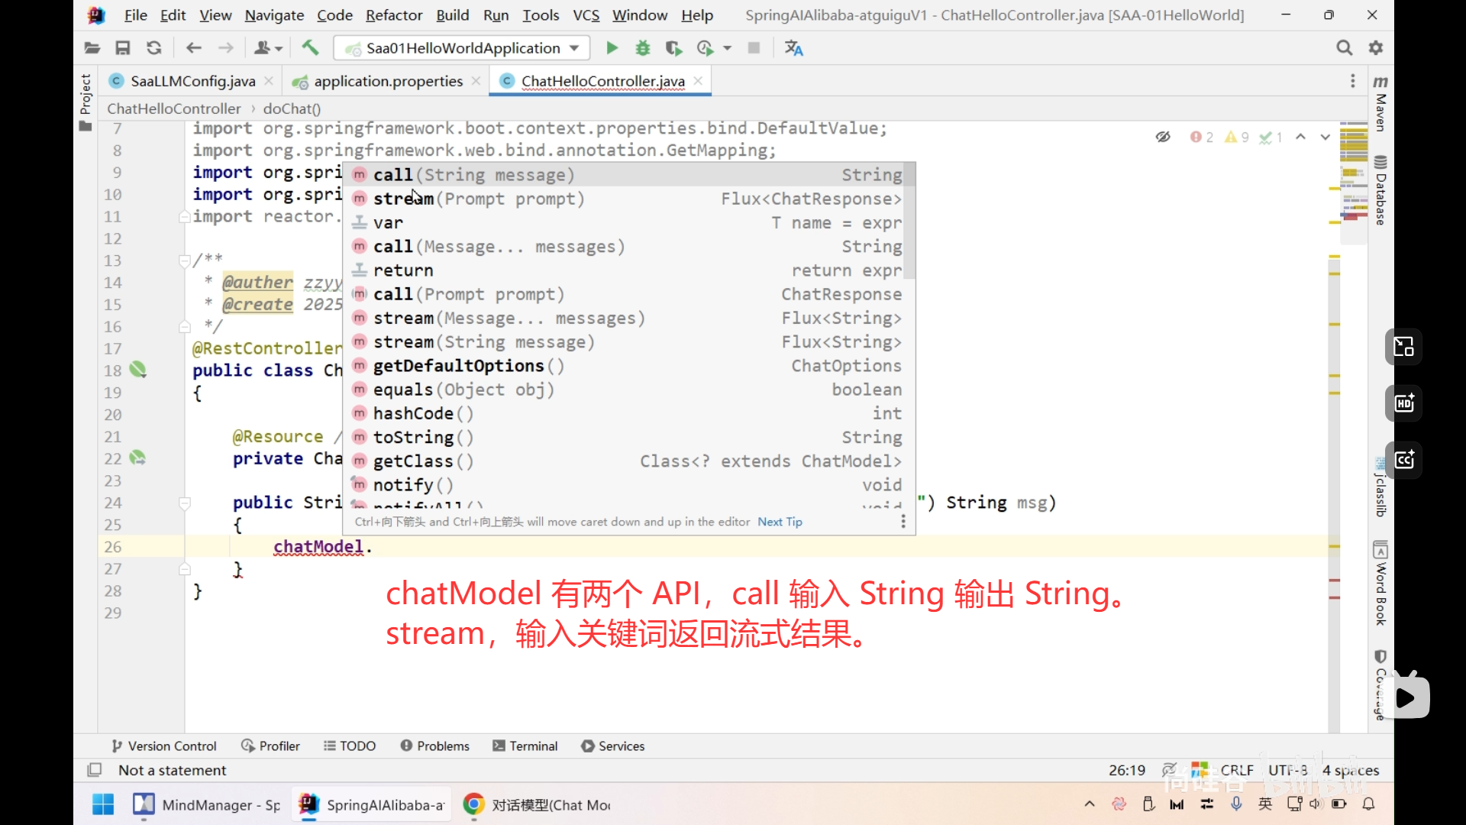This screenshot has height=825, width=1466.
Task: Open the editor tabs more-options menu
Action: [1352, 81]
